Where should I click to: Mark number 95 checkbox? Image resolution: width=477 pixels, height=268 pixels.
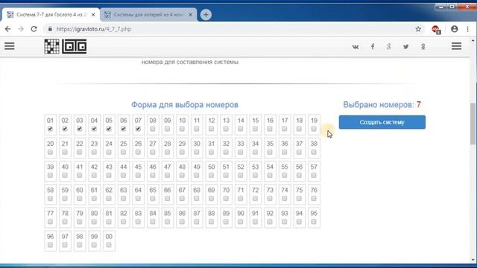[314, 222]
